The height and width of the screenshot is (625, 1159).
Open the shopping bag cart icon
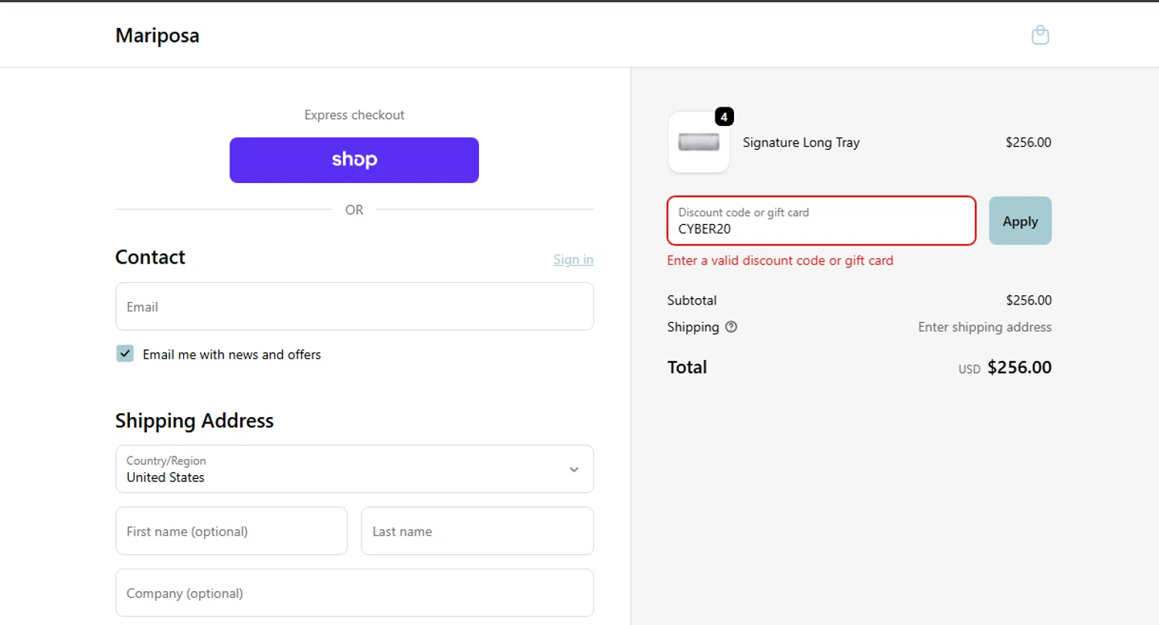click(1040, 35)
